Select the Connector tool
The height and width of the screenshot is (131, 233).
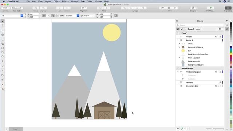tap(3, 71)
